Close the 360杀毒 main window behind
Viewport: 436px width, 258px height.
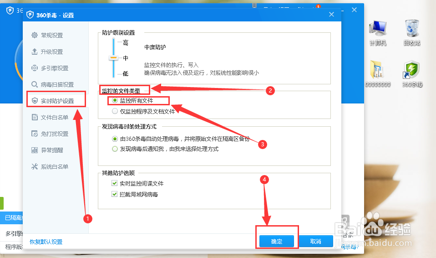(354, 10)
